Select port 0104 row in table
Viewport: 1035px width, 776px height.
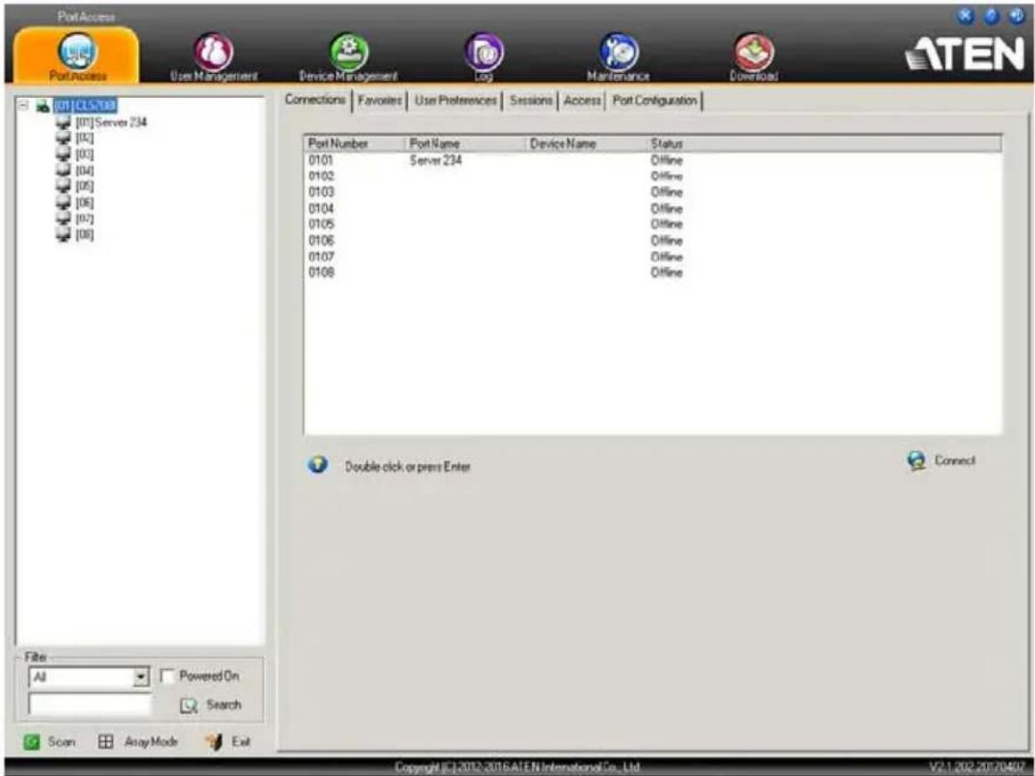(x=652, y=208)
